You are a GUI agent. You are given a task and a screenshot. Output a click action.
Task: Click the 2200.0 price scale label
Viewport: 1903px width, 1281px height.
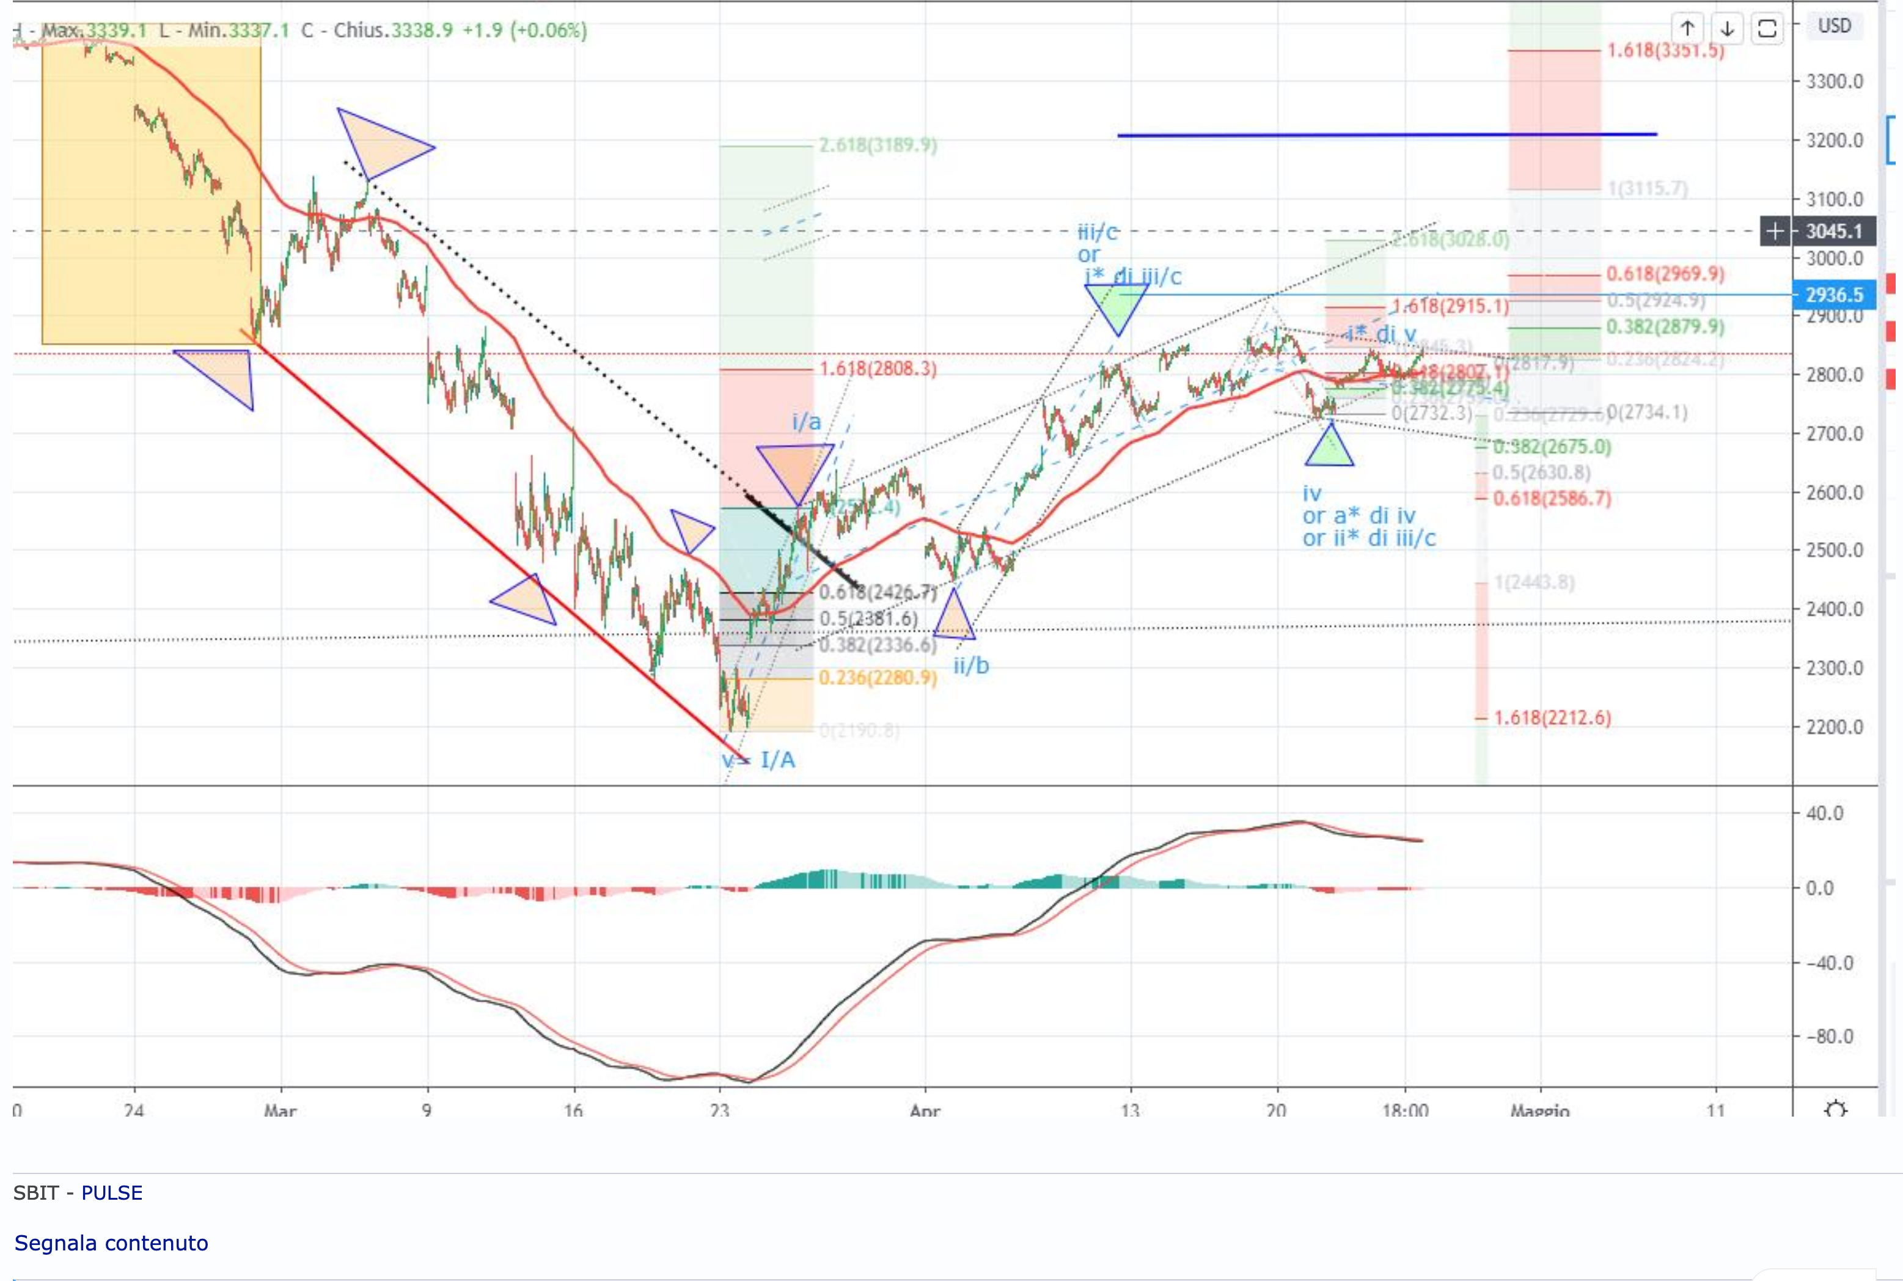click(x=1835, y=727)
